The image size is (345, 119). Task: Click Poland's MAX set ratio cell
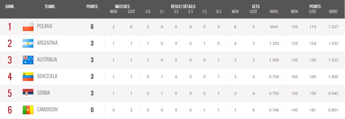pos(274,27)
